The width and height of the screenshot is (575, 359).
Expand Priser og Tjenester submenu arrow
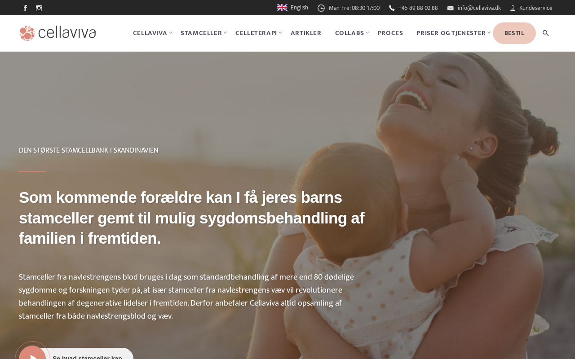489,33
